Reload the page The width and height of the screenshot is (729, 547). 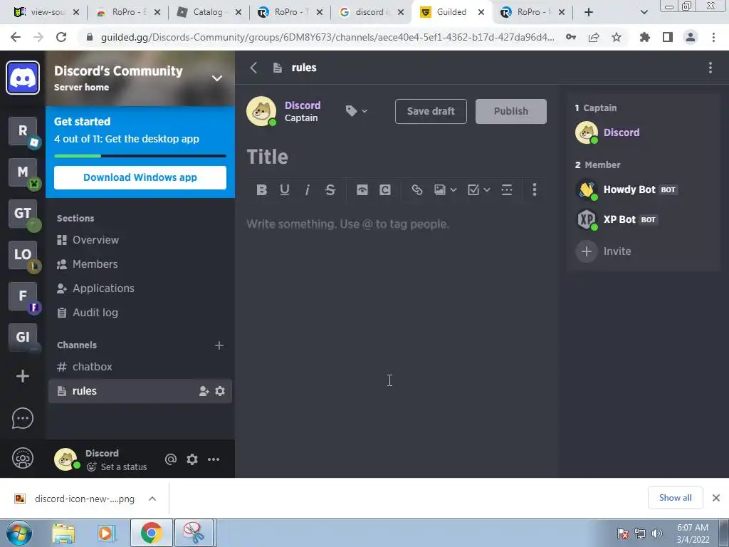click(x=61, y=37)
